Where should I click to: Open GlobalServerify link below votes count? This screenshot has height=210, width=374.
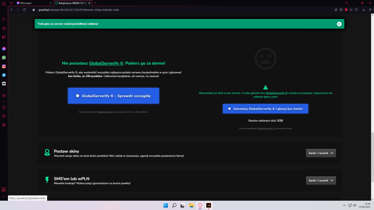[266, 128]
